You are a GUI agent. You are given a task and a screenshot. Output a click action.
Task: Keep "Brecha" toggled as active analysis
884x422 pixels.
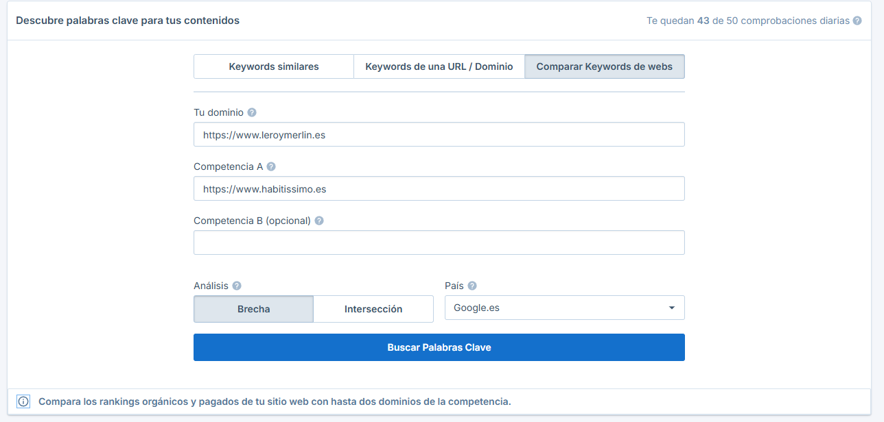[253, 309]
